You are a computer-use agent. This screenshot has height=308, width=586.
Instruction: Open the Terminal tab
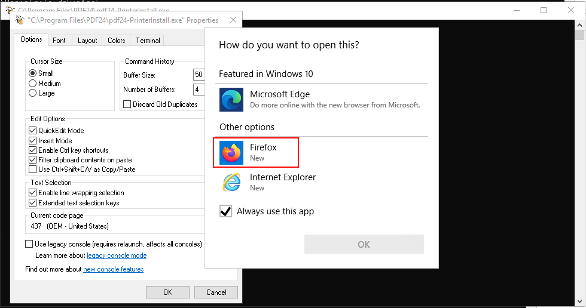pyautogui.click(x=148, y=40)
